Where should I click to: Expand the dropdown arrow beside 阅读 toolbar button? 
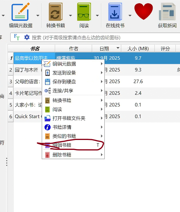tap(97, 15)
